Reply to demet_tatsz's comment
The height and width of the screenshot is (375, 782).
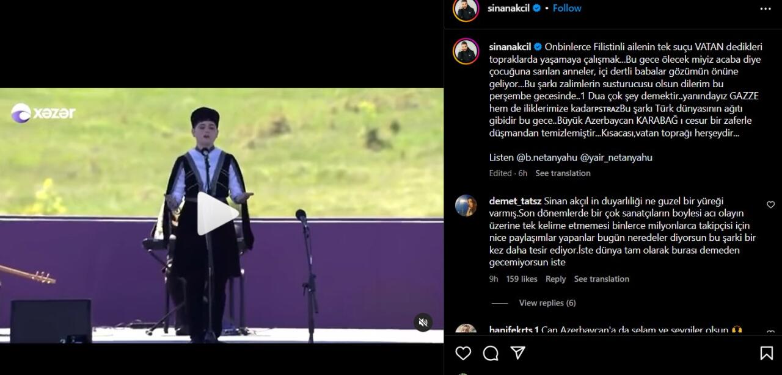(x=555, y=279)
